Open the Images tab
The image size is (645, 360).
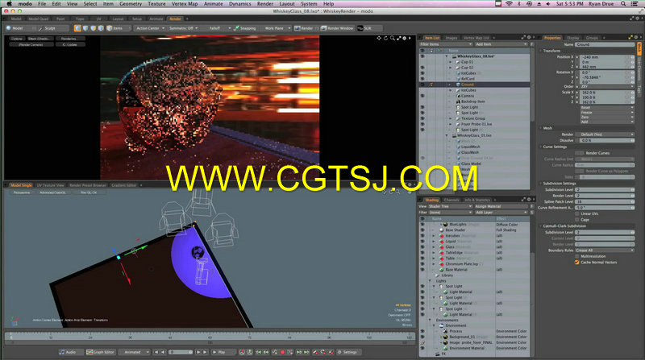(451, 38)
